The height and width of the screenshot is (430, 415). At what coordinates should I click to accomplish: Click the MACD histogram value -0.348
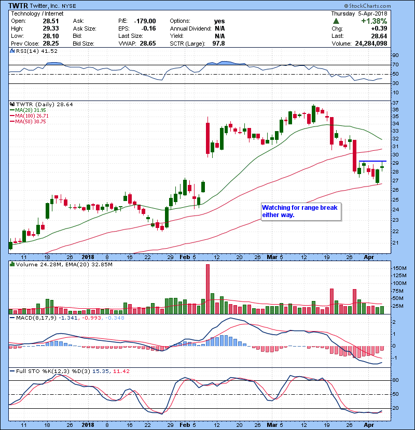[x=115, y=318]
